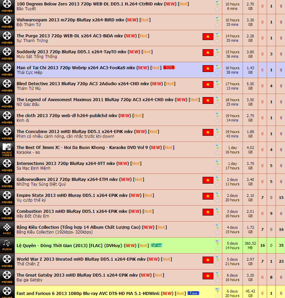Click the count 23 on World War Z row
This screenshot has height=298, width=285.
point(281,261)
